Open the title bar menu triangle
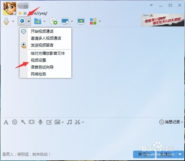 click(x=151, y=5)
